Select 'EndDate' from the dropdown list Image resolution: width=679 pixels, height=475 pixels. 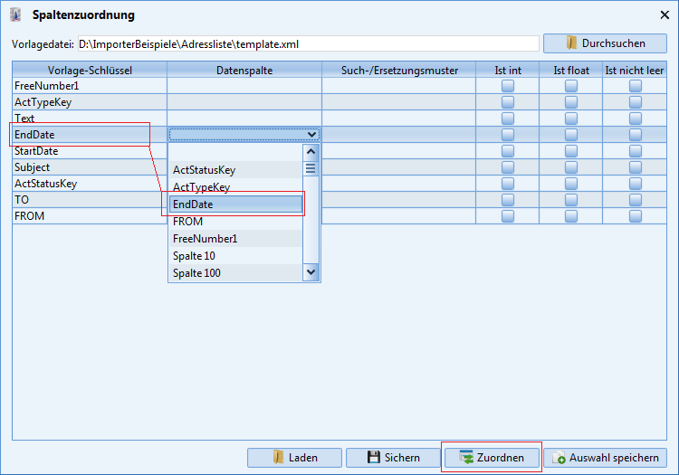point(235,204)
